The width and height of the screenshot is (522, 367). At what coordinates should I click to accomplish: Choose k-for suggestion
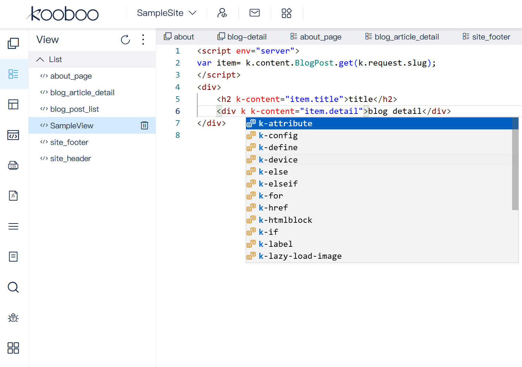[x=379, y=196]
